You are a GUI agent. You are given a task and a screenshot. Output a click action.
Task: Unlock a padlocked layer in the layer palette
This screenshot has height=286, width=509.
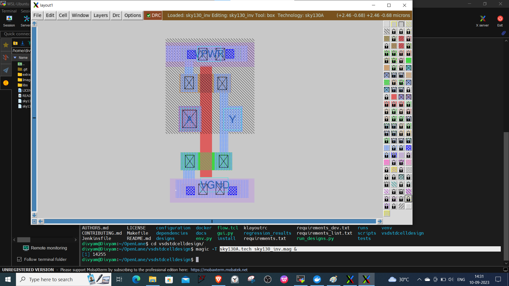(394, 31)
